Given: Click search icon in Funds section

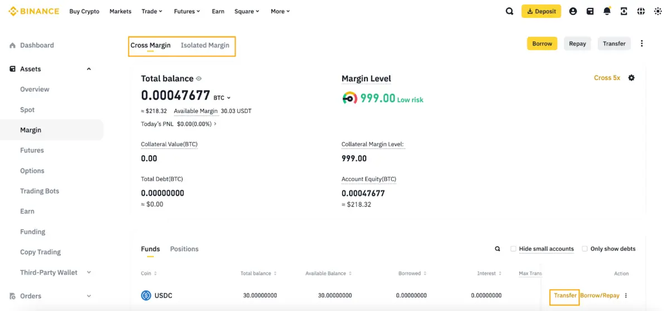Looking at the screenshot, I should pos(498,249).
